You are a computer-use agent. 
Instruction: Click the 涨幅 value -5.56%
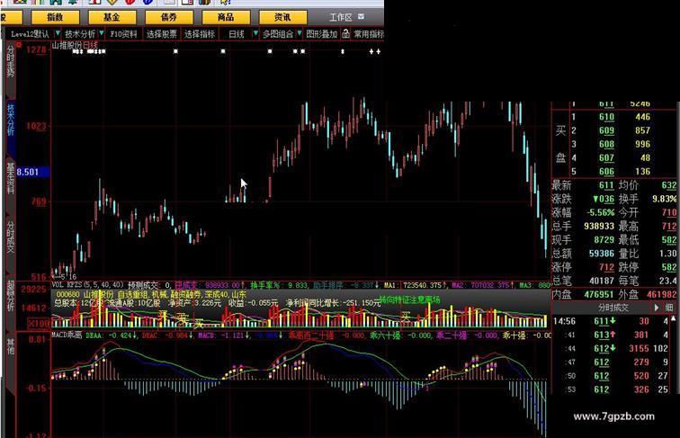pyautogui.click(x=600, y=212)
